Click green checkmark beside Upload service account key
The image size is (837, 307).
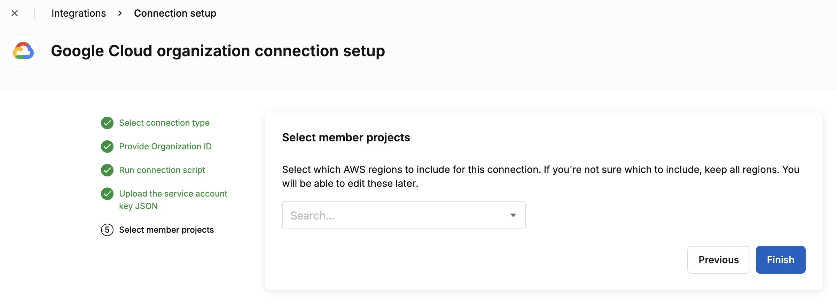pos(107,194)
